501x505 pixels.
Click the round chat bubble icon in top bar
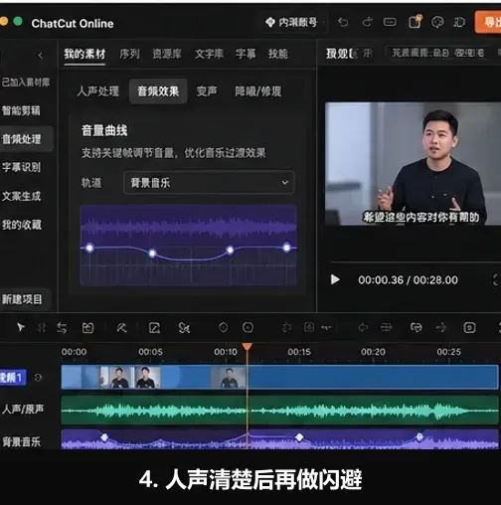click(437, 22)
